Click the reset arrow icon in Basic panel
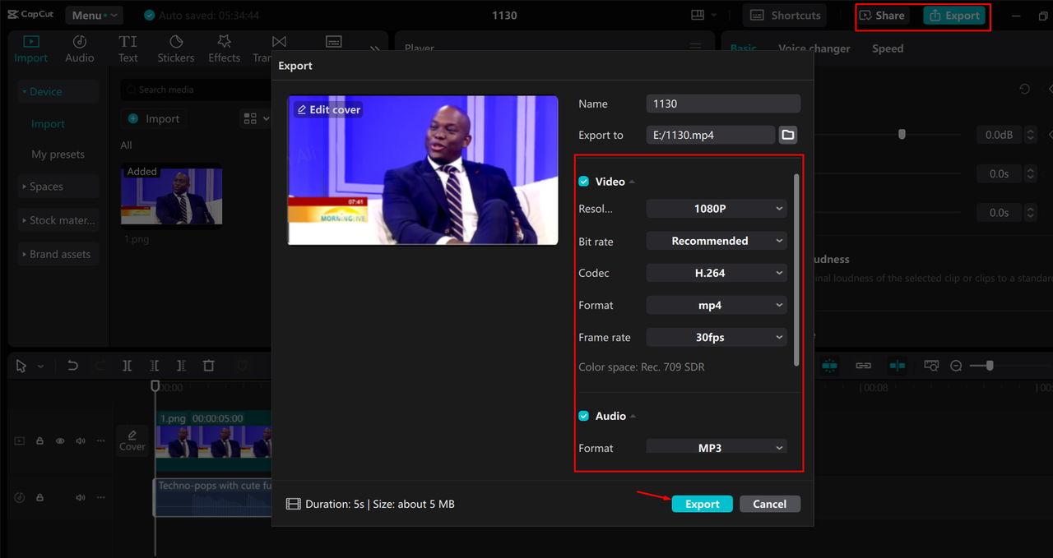The height and width of the screenshot is (558, 1053). (1024, 89)
